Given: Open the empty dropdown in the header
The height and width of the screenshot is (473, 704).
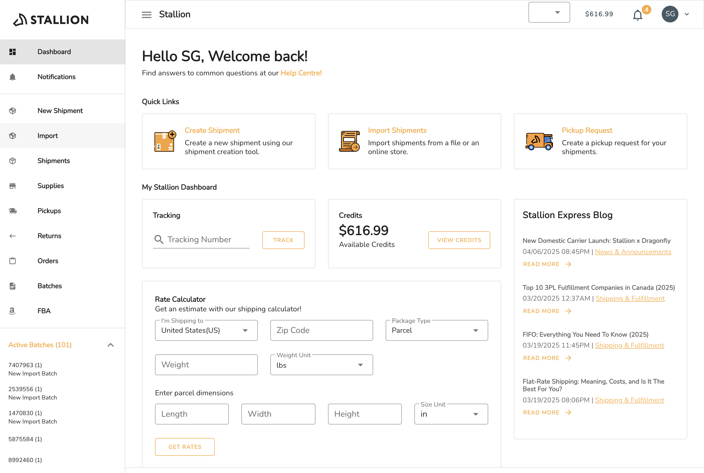Looking at the screenshot, I should click(x=549, y=12).
